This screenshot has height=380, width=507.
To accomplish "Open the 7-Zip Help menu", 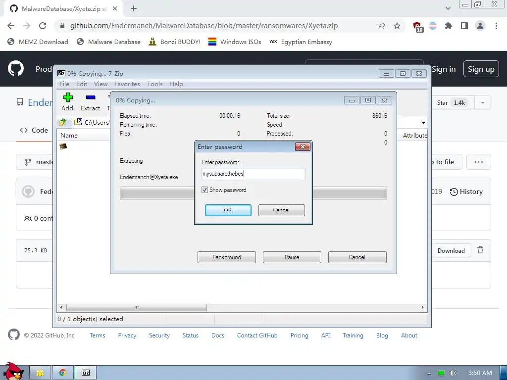I will (x=176, y=84).
